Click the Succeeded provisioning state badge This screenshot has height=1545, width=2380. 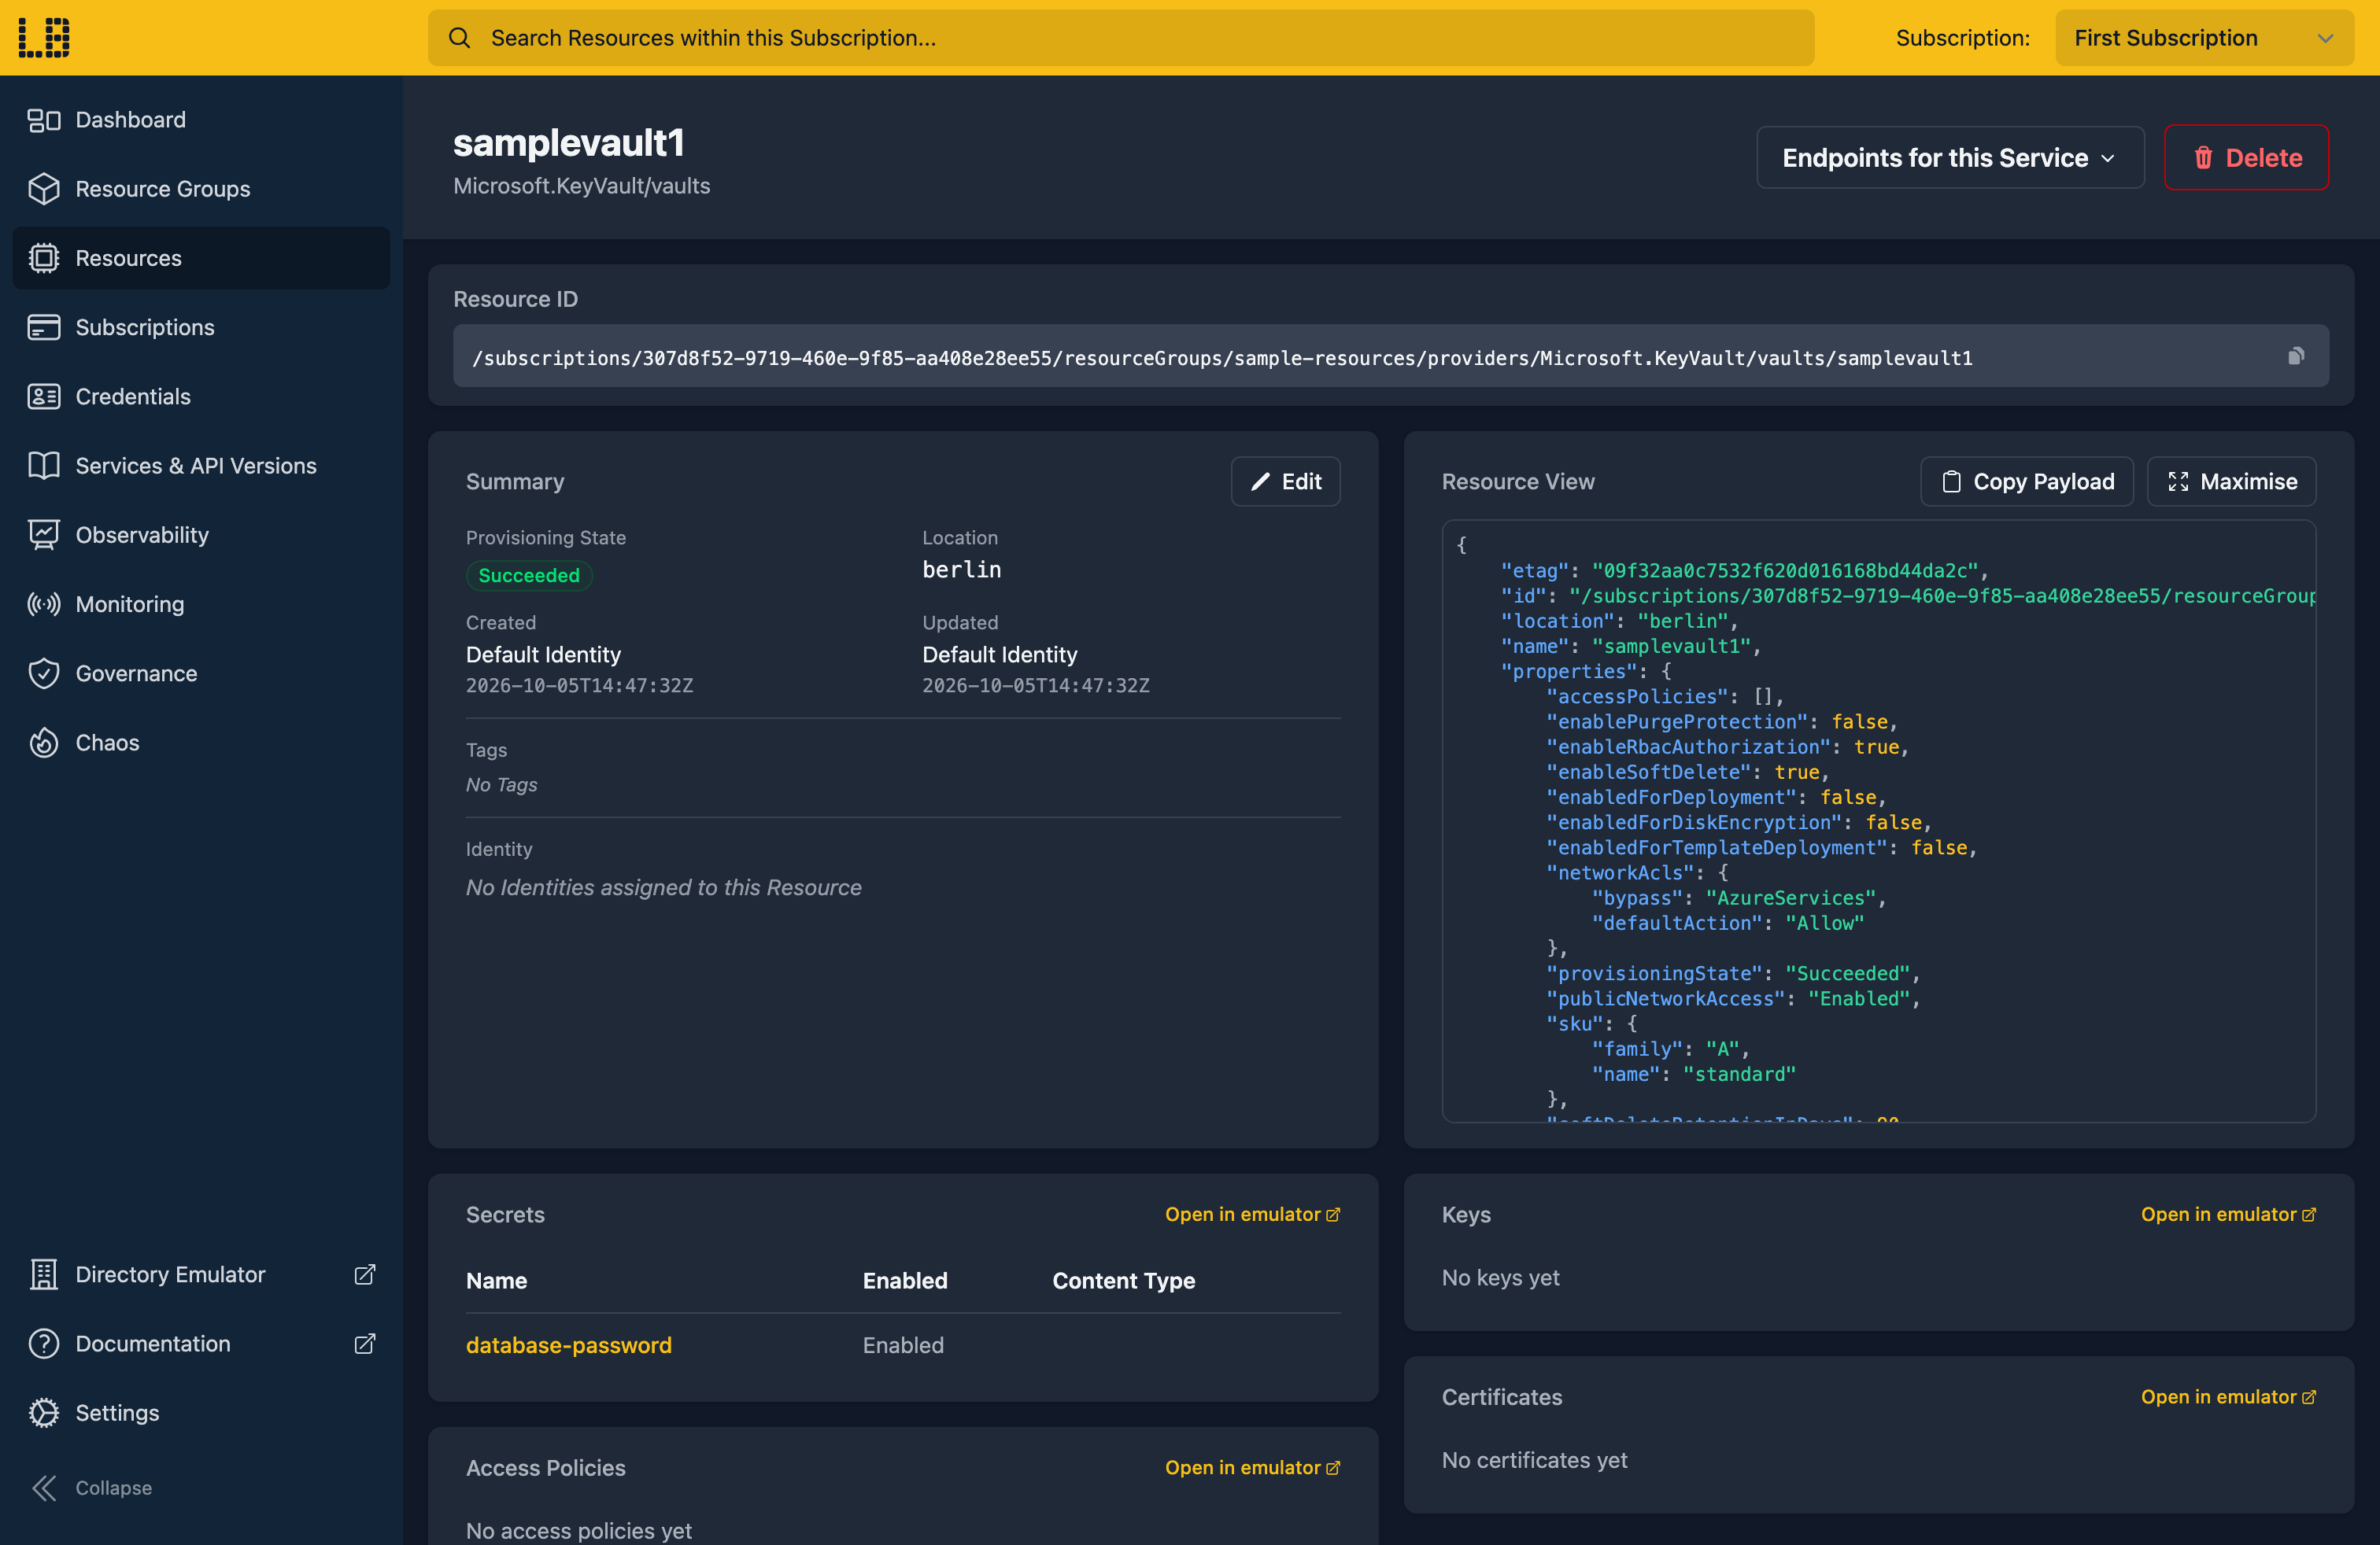tap(529, 576)
